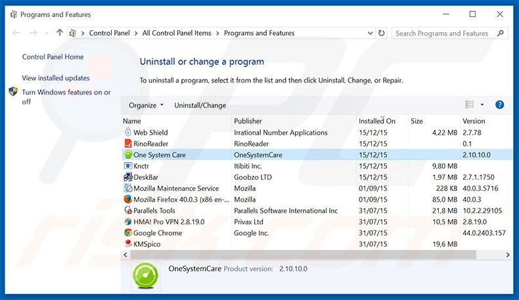
Task: Click Uninstall/Change button
Action: [x=200, y=105]
